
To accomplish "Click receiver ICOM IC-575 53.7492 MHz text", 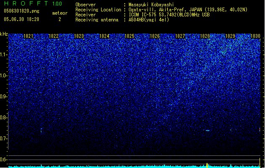I will pyautogui.click(x=169, y=15).
